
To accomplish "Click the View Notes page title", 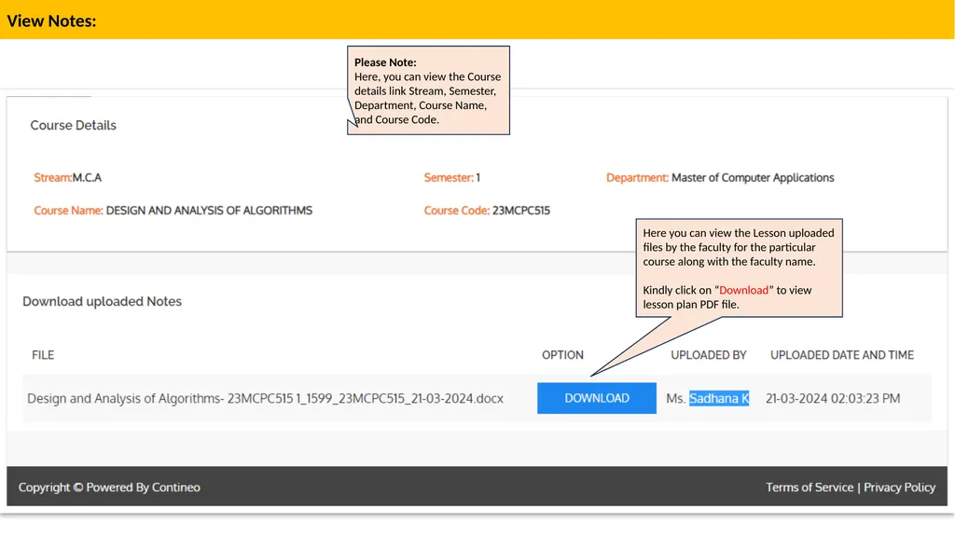I will (x=52, y=21).
